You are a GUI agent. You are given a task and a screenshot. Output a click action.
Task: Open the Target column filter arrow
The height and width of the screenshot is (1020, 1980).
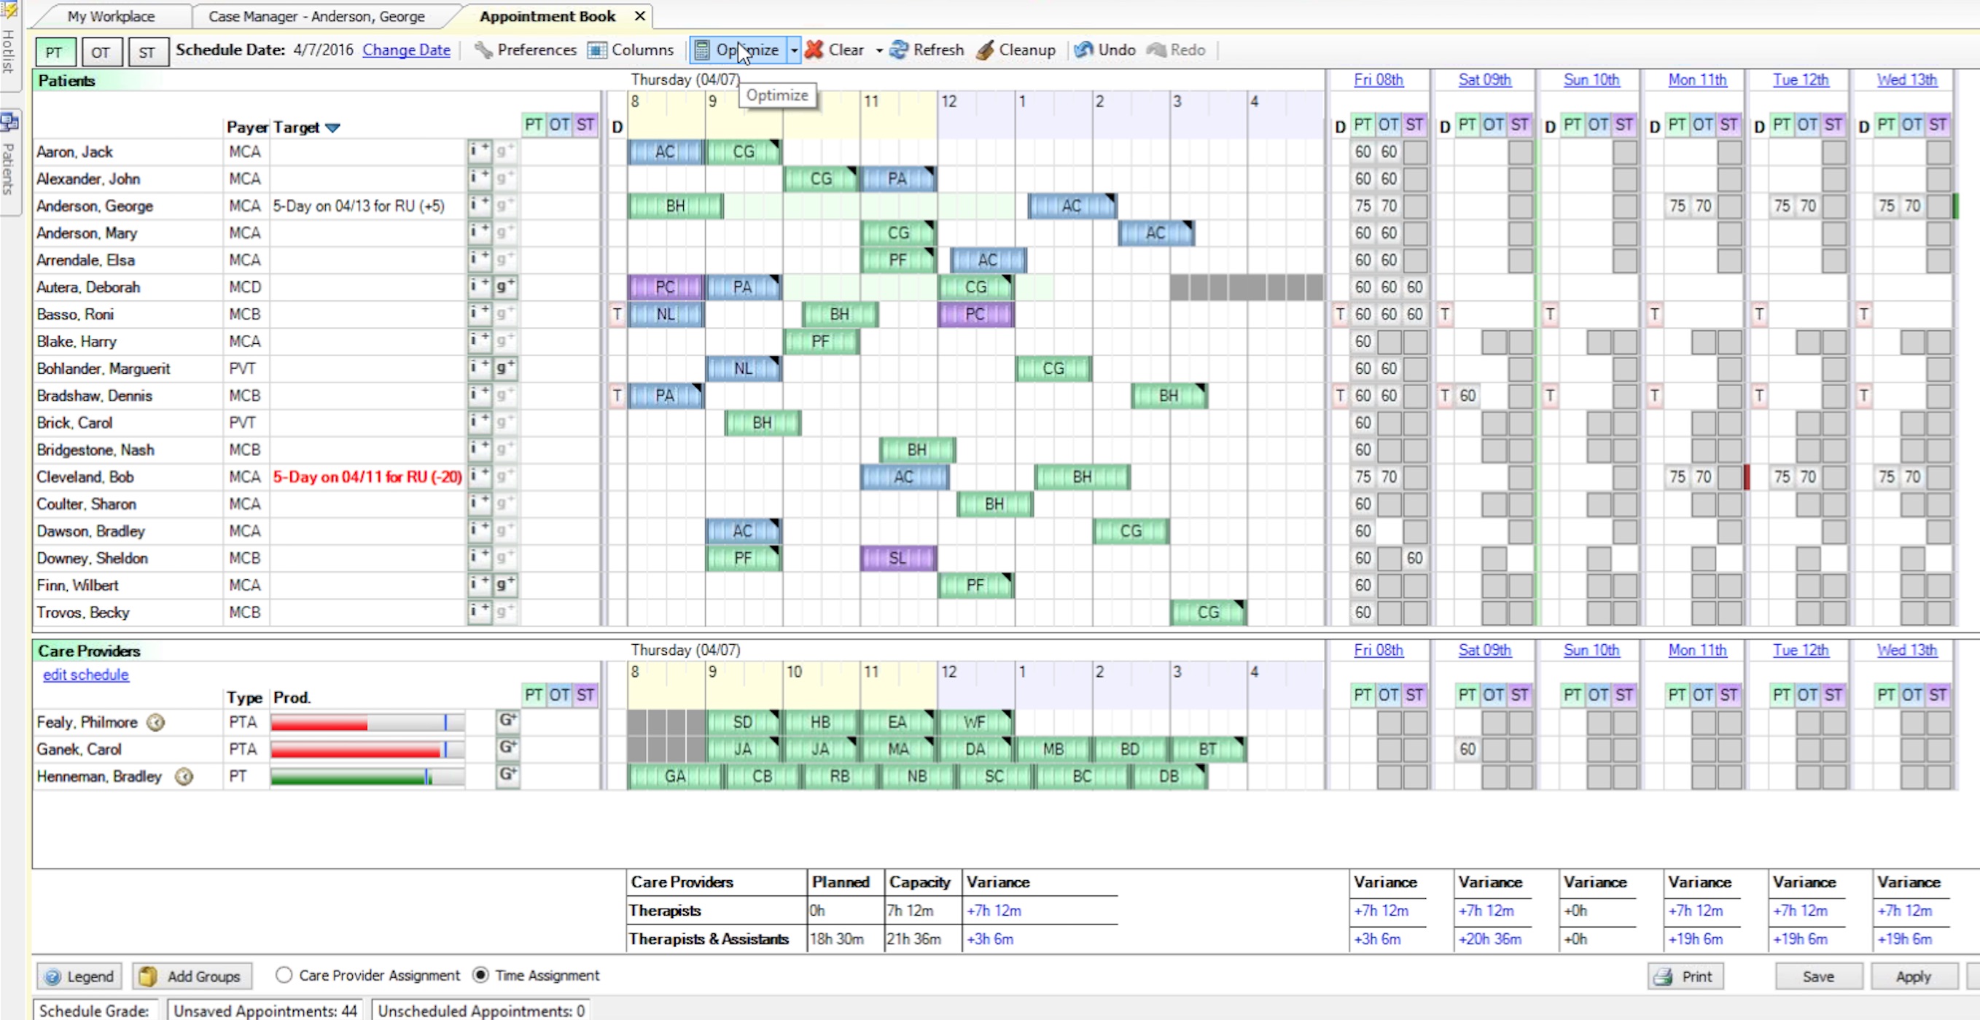click(332, 127)
